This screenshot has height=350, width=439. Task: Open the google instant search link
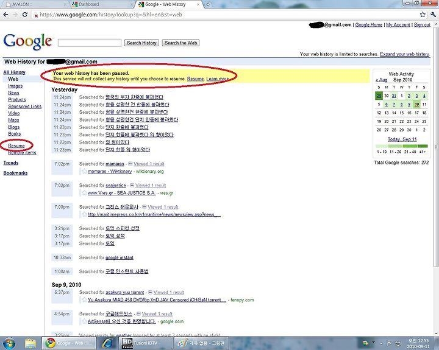pyautogui.click(x=120, y=257)
